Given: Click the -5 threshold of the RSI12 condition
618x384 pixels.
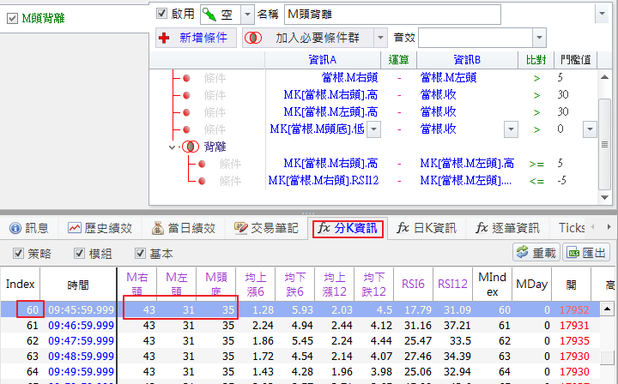Looking at the screenshot, I should point(561,181).
